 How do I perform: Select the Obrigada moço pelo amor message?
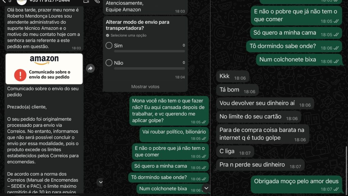point(296,185)
